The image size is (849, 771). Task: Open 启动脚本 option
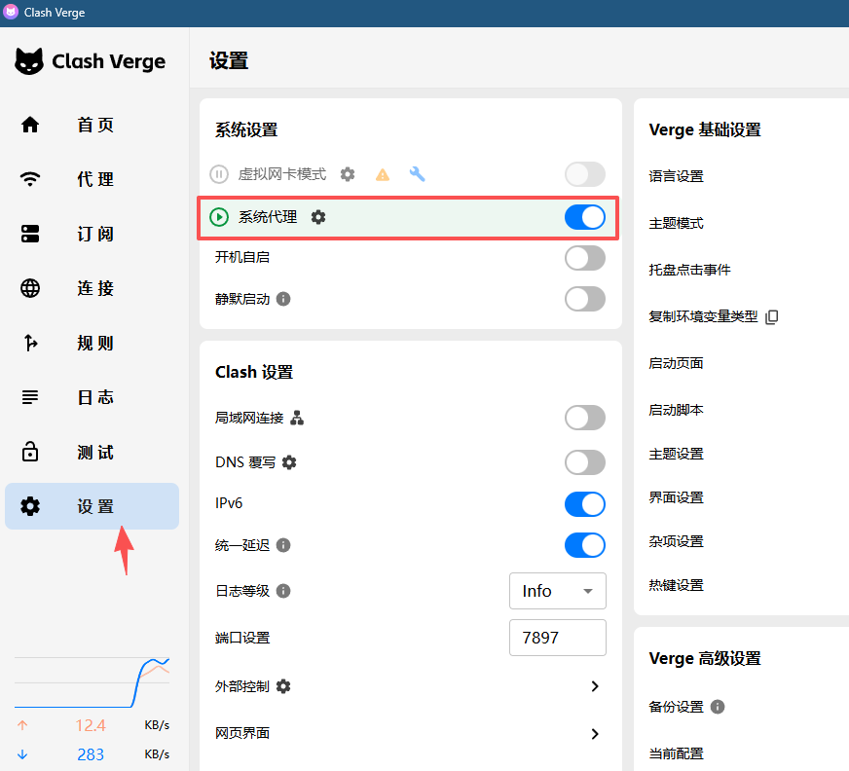coord(677,410)
